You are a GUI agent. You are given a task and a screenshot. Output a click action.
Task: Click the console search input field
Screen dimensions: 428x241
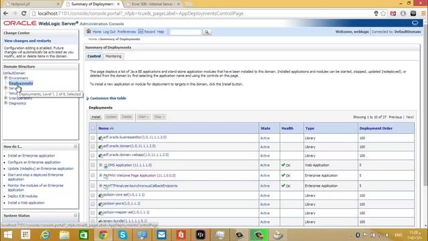click(186, 32)
